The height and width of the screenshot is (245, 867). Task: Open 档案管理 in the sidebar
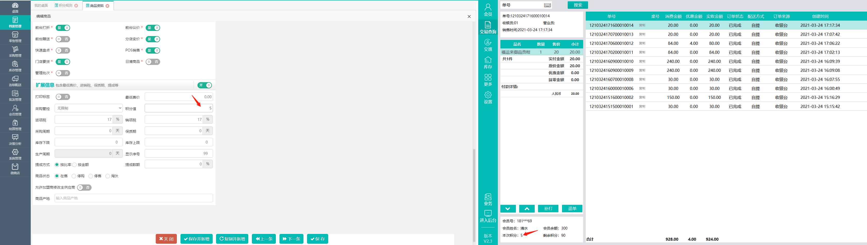point(15,22)
